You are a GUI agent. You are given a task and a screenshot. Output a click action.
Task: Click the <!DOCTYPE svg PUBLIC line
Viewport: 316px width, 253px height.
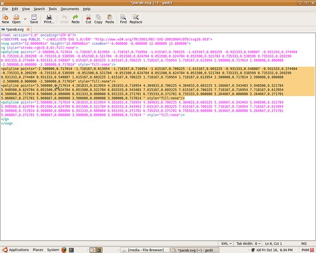click(x=107, y=39)
